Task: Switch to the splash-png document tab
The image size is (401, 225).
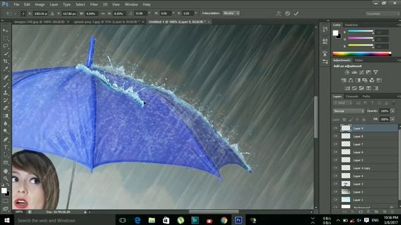Action: (x=107, y=22)
